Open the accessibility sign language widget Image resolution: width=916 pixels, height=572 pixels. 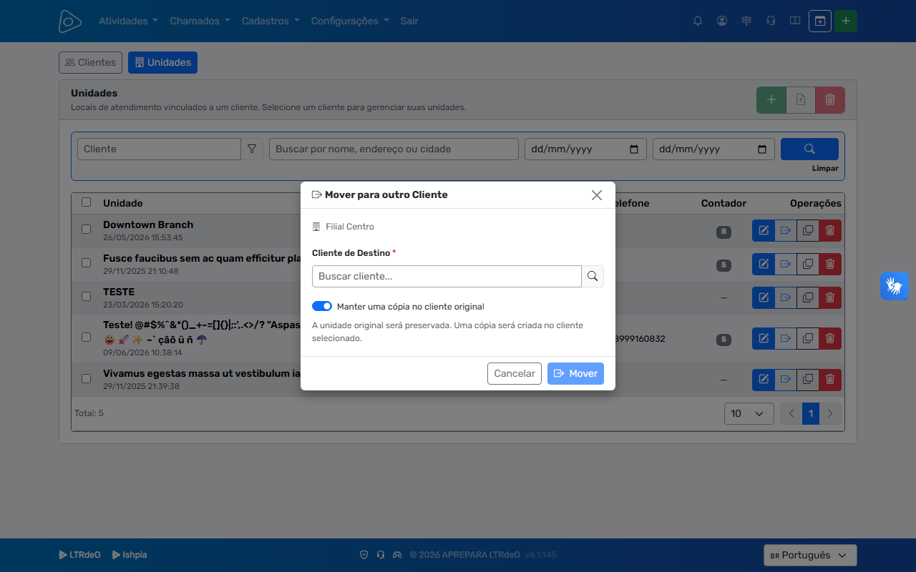click(x=895, y=286)
